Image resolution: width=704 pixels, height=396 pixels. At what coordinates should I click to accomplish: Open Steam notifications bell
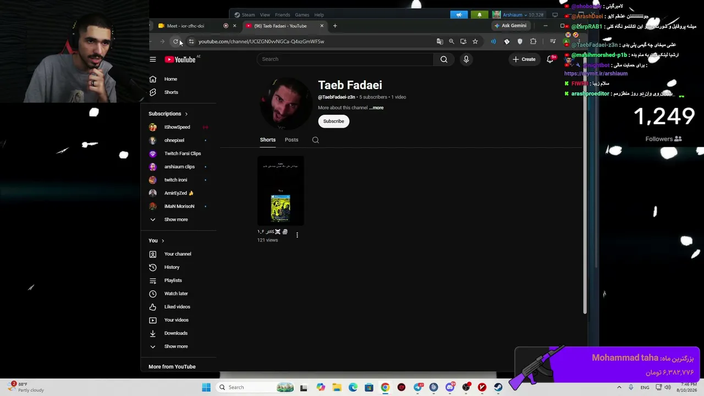point(480,15)
